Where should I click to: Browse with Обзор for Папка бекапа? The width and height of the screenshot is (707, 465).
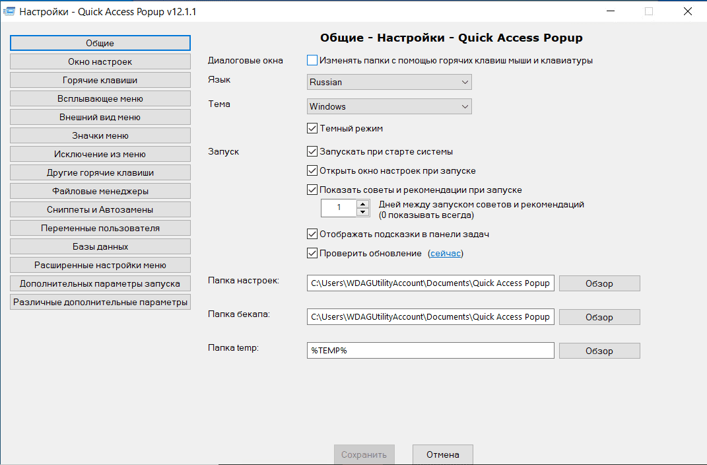click(599, 317)
